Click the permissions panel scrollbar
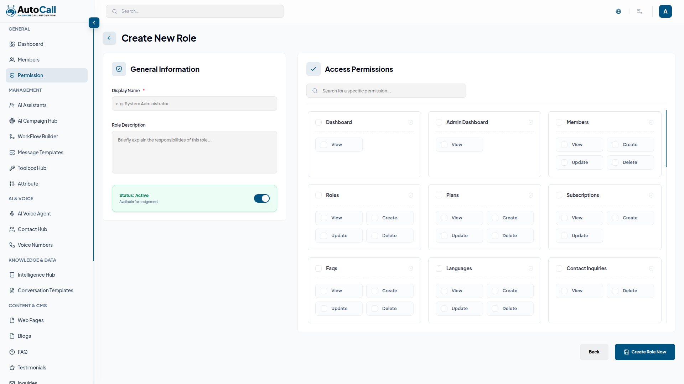This screenshot has width=684, height=384. pyautogui.click(x=666, y=138)
